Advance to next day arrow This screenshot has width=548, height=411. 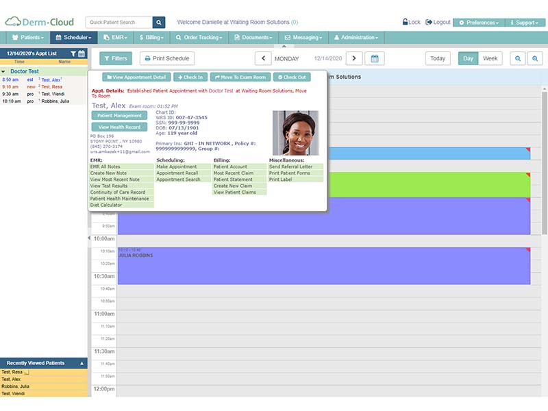click(354, 58)
